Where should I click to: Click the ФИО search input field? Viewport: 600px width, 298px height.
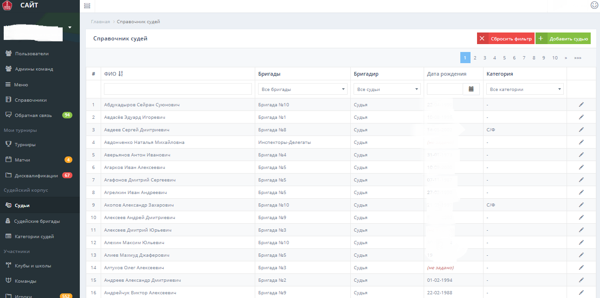click(x=178, y=89)
